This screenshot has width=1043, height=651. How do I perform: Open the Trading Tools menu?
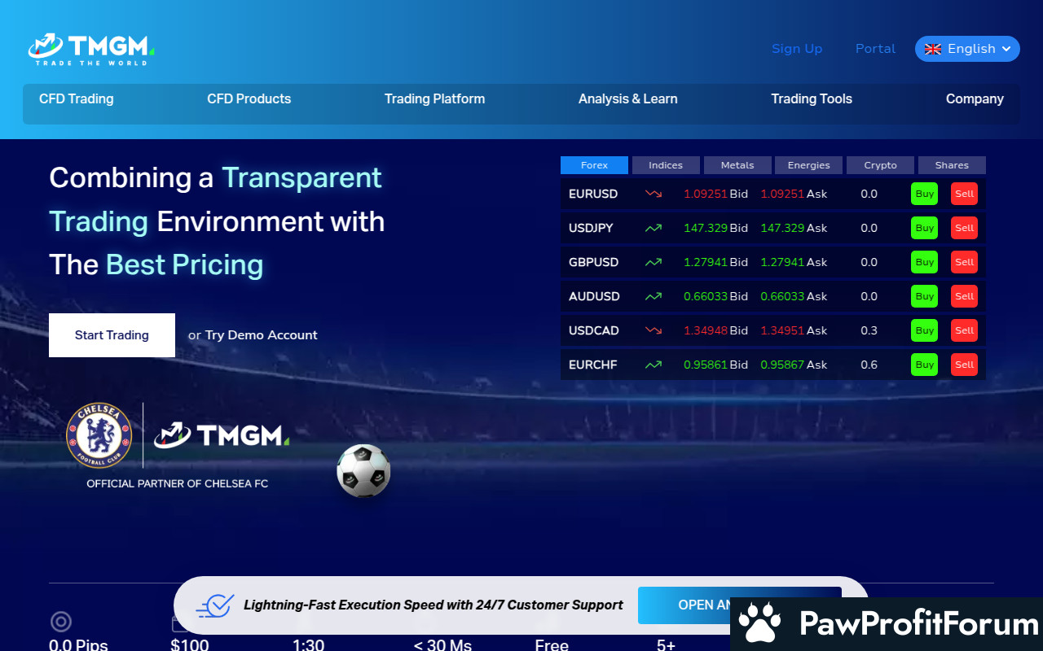(x=812, y=99)
